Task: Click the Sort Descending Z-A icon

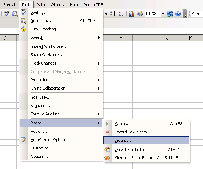Action: 121,13
